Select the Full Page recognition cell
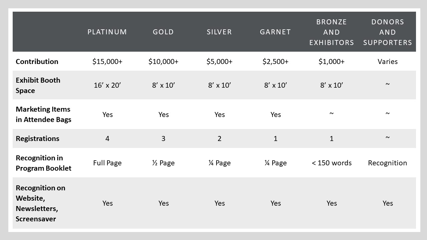Image resolution: width=427 pixels, height=240 pixels. point(107,163)
